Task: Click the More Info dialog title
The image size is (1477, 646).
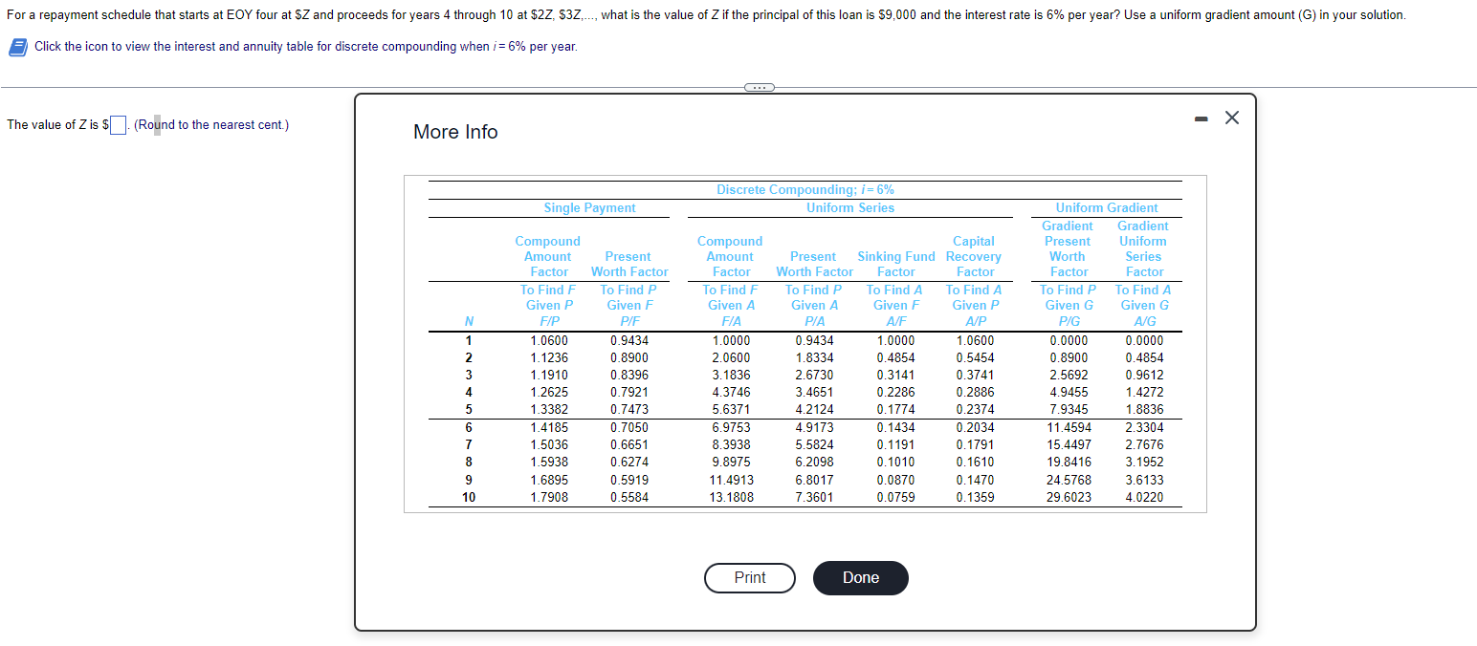Action: point(455,132)
